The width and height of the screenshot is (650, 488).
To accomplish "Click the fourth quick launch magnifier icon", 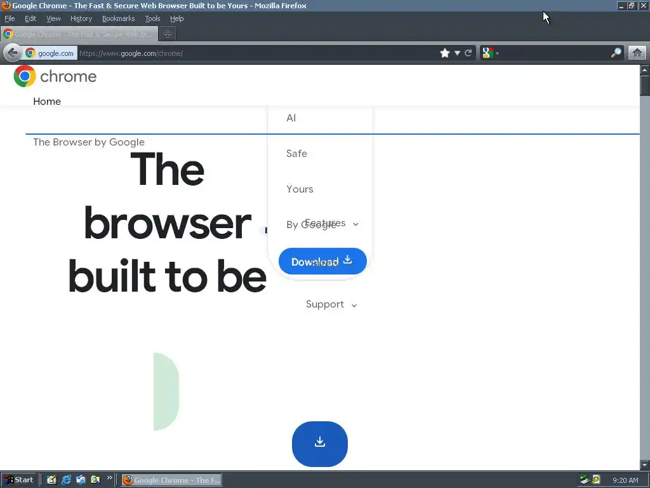I will [x=95, y=480].
